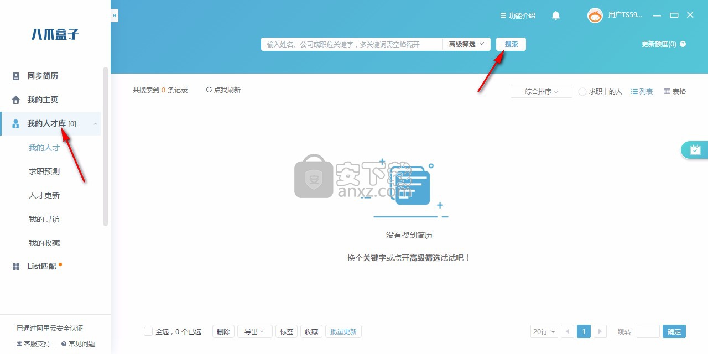Toggle the 求职中的人 radio option

point(582,92)
